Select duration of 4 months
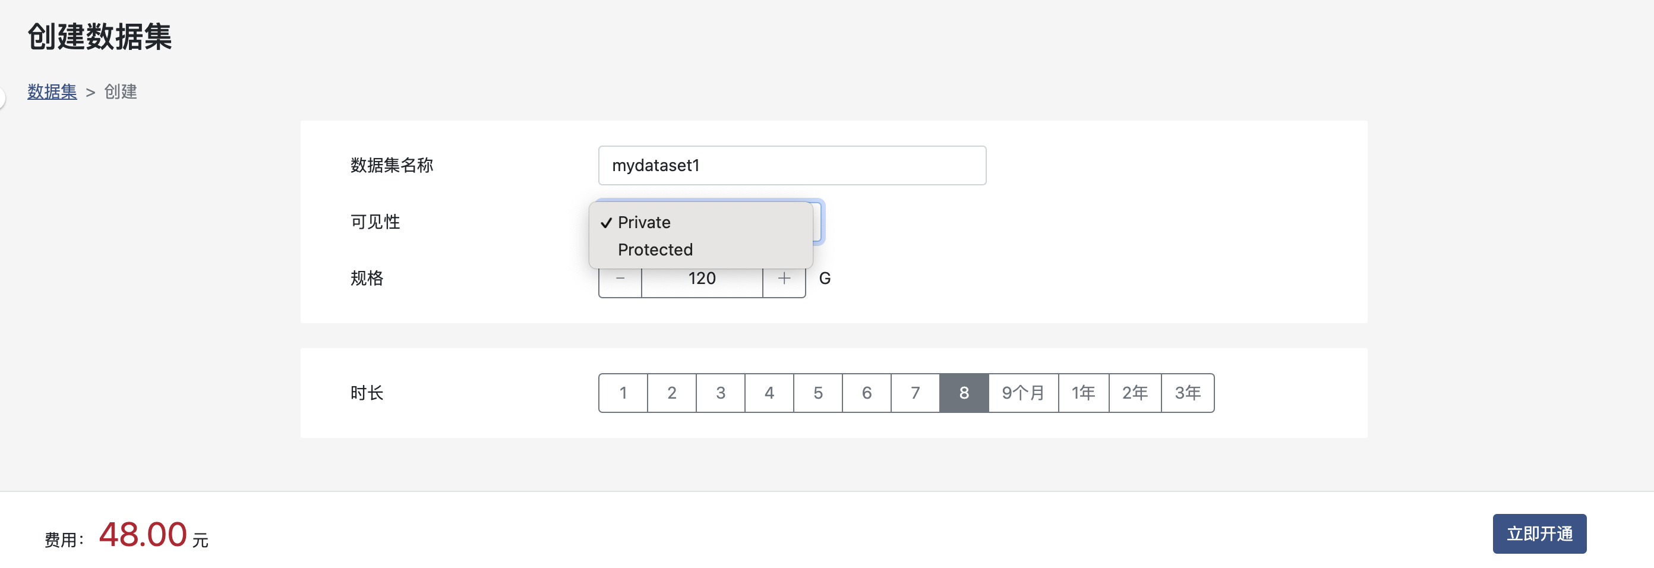 tap(769, 393)
